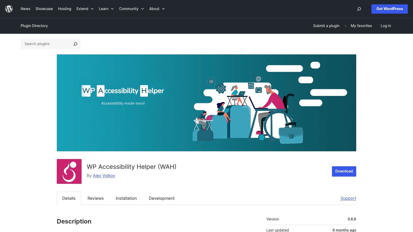This screenshot has height=232, width=413.
Task: Open the header search magnifier icon
Action: point(359,9)
